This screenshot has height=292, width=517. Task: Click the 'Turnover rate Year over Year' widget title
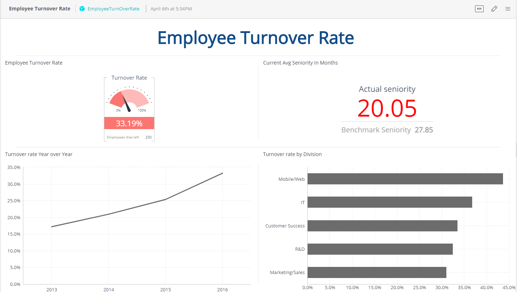[x=39, y=154]
